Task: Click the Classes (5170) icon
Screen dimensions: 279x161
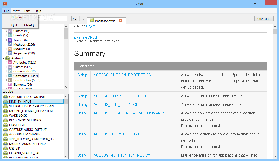Action: tap(10, 67)
